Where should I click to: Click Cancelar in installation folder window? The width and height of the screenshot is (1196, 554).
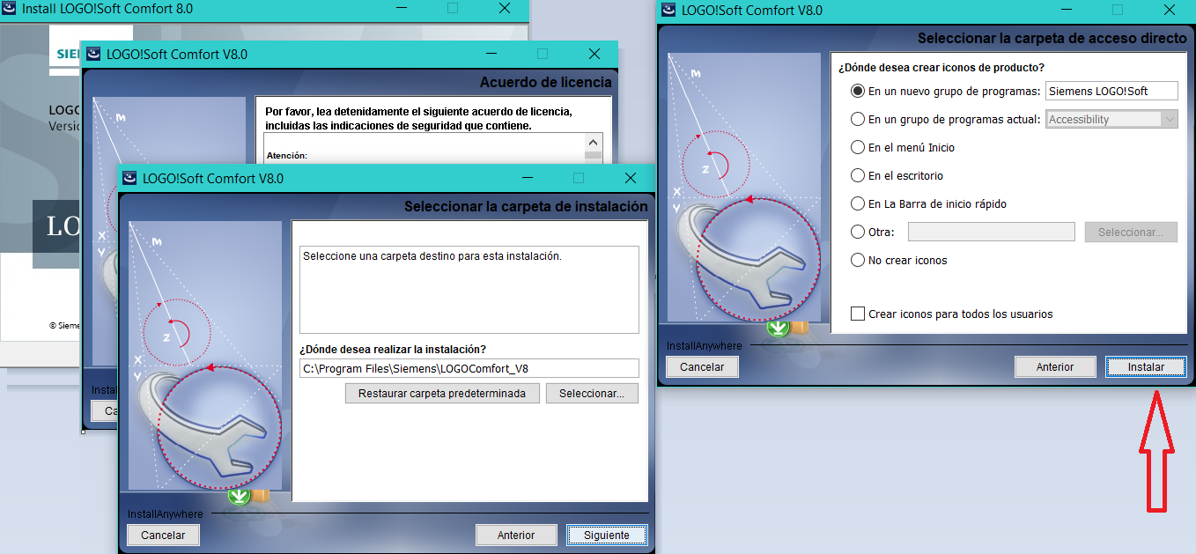pos(163,535)
